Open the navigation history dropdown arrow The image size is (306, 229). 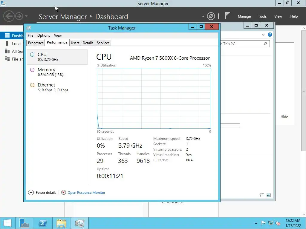tap(26, 16)
